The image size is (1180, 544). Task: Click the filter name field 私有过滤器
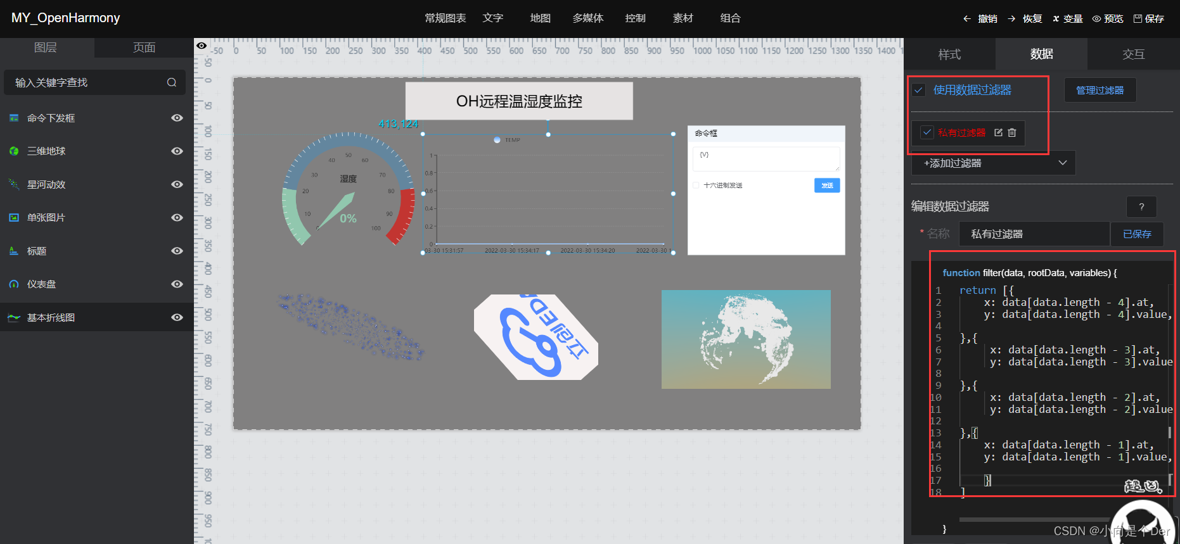1034,234
